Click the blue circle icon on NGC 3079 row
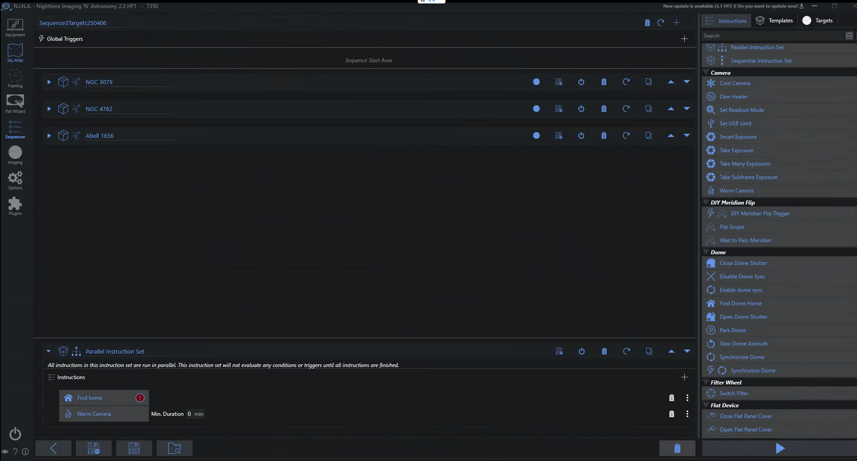Image resolution: width=857 pixels, height=461 pixels. (536, 82)
